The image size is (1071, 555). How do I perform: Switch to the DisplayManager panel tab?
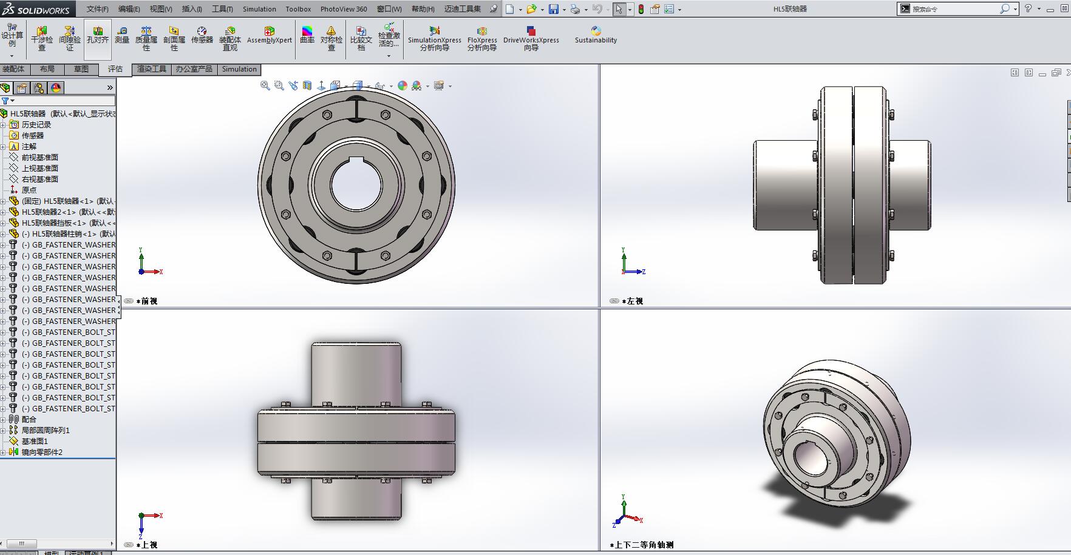pyautogui.click(x=56, y=88)
